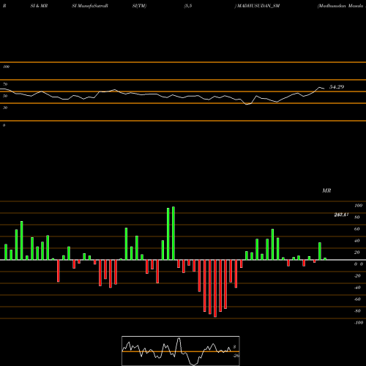Click the '100' label on MR axis
The width and height of the screenshot is (366, 366).
click(x=358, y=206)
